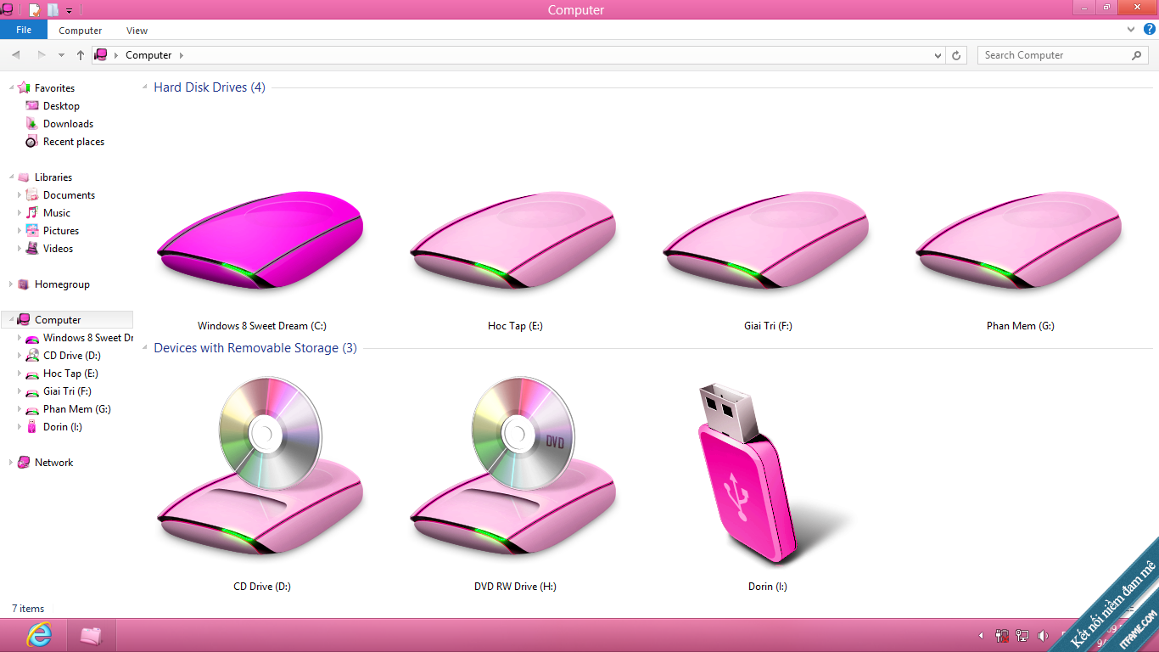
Task: Click the Back navigation arrow
Action: (16, 55)
